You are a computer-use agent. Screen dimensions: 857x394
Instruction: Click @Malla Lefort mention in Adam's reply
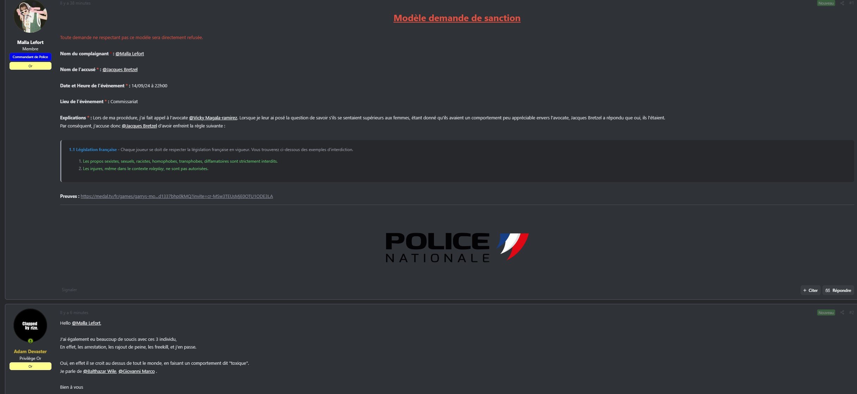86,323
